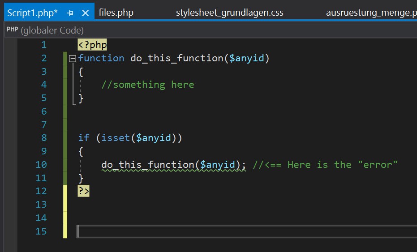Click the yellow unsaved-change marker at line 13

pos(65,205)
